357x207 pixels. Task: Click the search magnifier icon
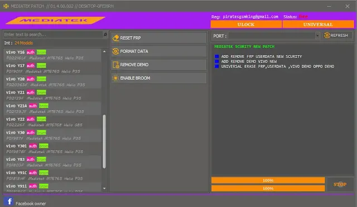pos(105,34)
